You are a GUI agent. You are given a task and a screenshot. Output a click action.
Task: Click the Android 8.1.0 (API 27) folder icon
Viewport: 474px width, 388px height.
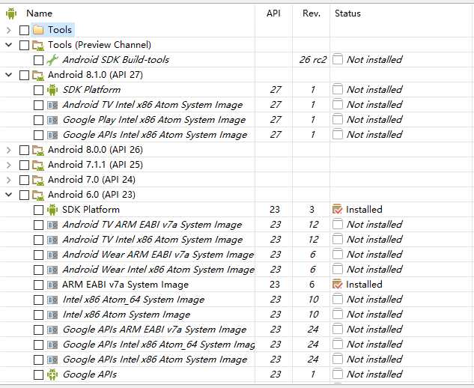(38, 75)
